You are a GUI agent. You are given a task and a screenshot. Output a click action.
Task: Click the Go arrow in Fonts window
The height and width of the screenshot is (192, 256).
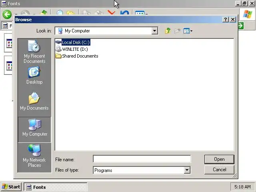tap(241, 26)
